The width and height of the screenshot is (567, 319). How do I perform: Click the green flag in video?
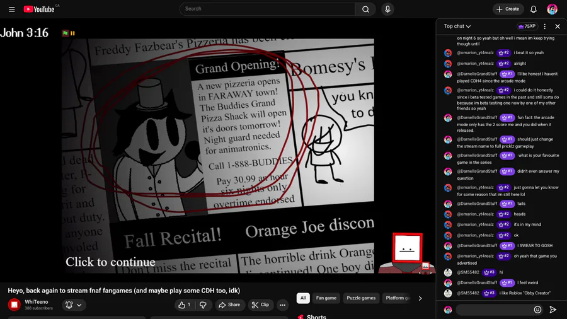[x=65, y=33]
